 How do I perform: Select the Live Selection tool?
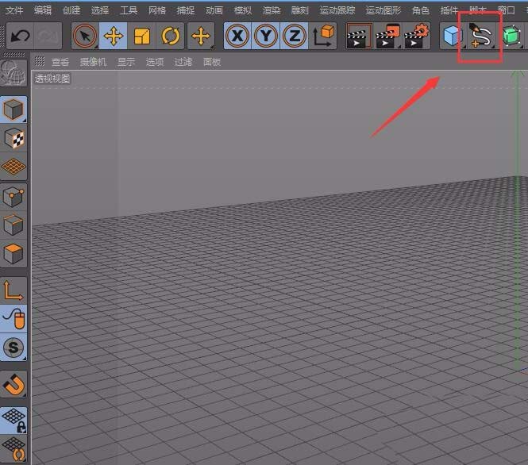(x=85, y=36)
